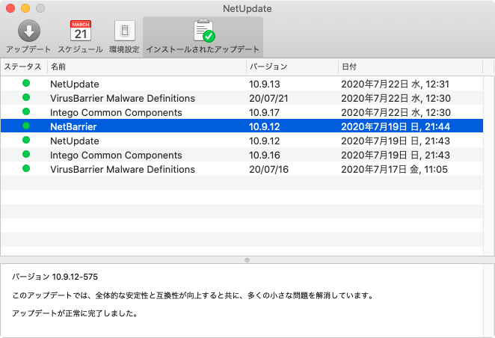This screenshot has height=338, width=495.
Task: Sort list by 名前 column header
Action: pyautogui.click(x=147, y=67)
